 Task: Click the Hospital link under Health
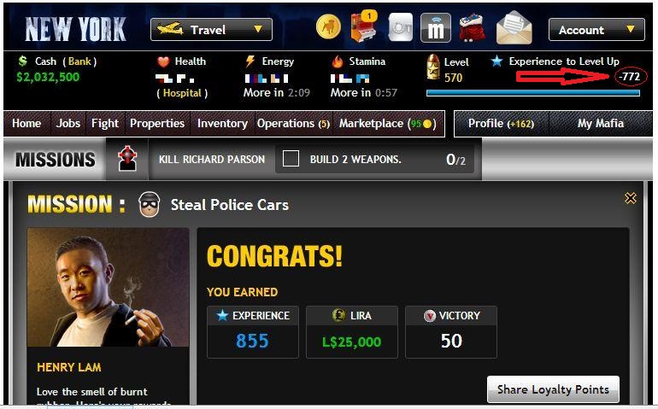point(182,93)
